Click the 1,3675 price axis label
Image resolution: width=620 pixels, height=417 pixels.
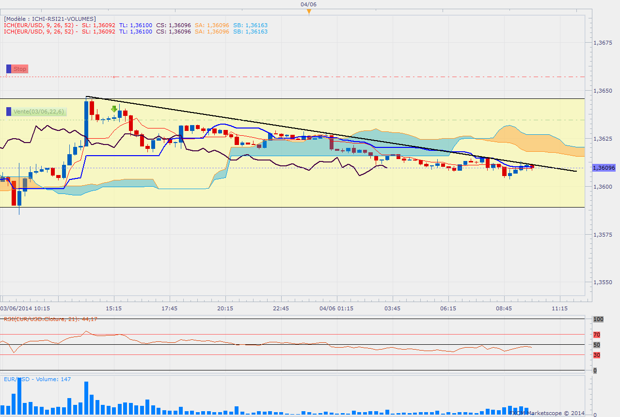603,43
